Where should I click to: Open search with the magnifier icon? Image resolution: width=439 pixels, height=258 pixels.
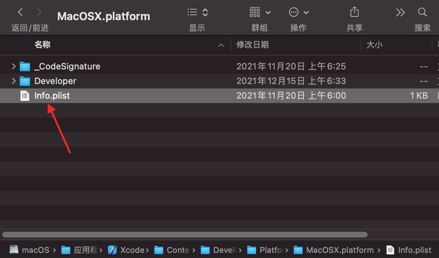click(x=423, y=12)
